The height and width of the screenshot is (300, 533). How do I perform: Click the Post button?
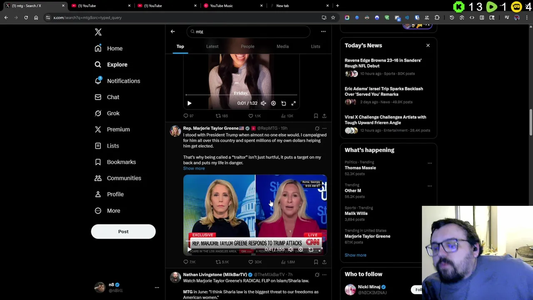(x=123, y=232)
